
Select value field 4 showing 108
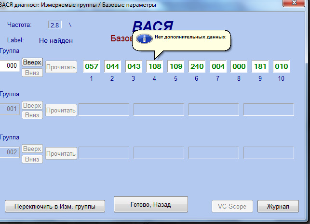click(x=154, y=66)
